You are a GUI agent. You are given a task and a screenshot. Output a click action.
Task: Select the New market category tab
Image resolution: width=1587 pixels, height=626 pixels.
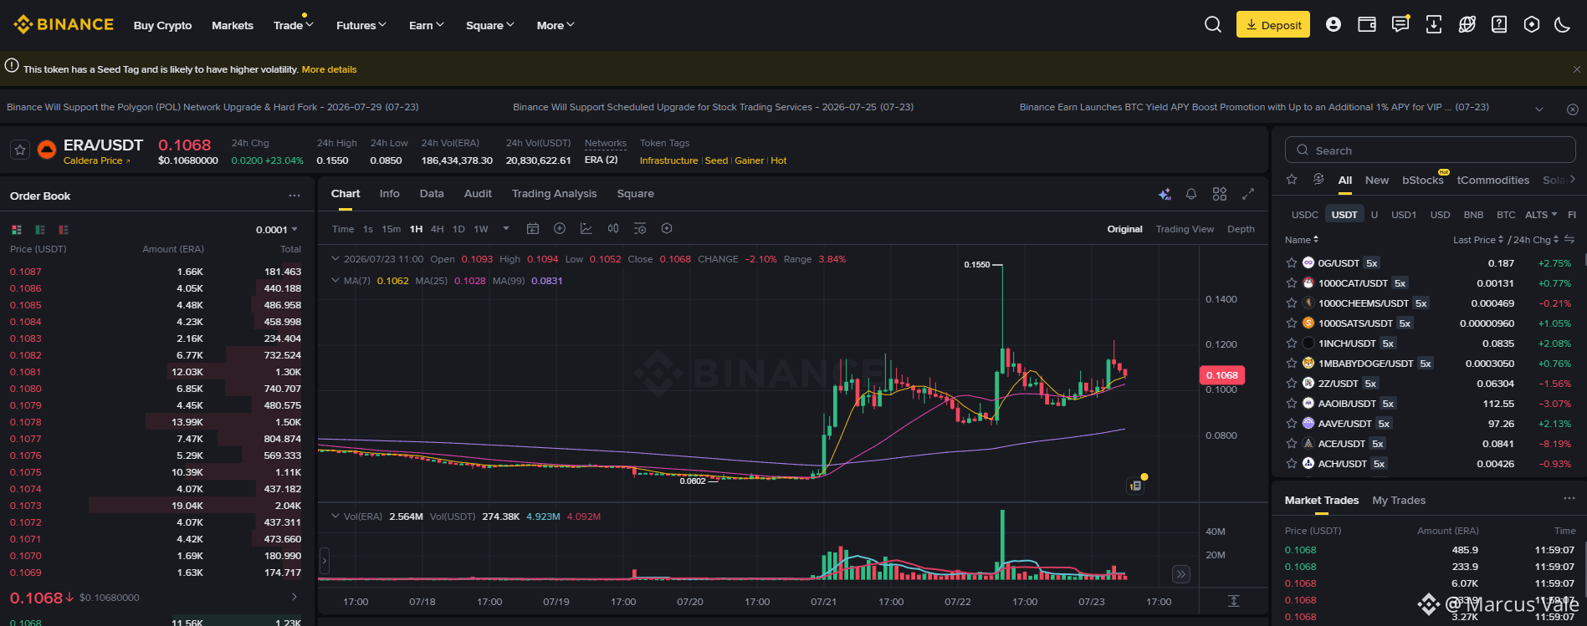[1376, 180]
